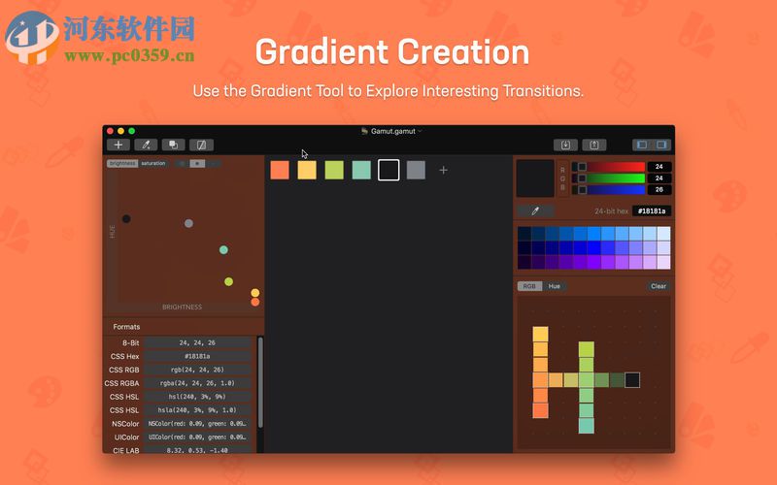Click the CSS Hex format value "#18181a"
The image size is (777, 485).
tap(197, 356)
